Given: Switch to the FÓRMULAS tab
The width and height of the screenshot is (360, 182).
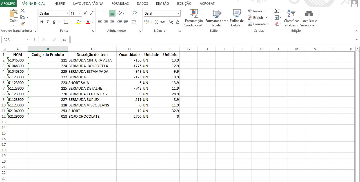Looking at the screenshot, I should tap(120, 4).
